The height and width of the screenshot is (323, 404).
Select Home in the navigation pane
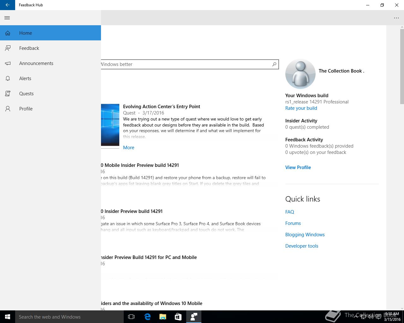tap(50, 33)
